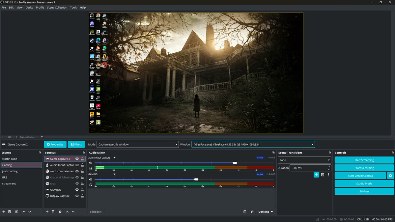Open preview scaling dropdown arrow
The width and height of the screenshot is (395, 222).
[x=42, y=137]
